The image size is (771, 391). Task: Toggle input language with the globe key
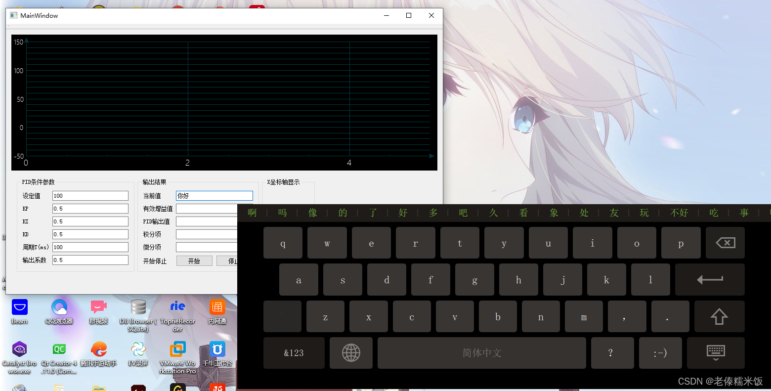pyautogui.click(x=351, y=353)
